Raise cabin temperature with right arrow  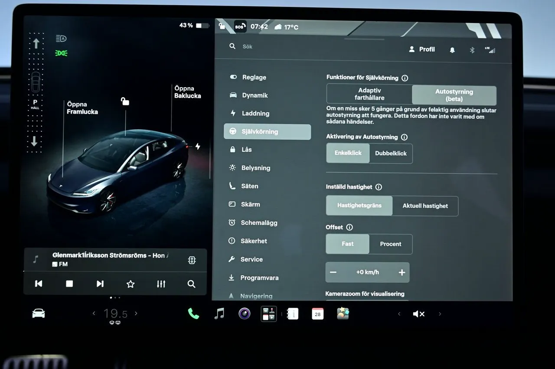[x=136, y=313]
